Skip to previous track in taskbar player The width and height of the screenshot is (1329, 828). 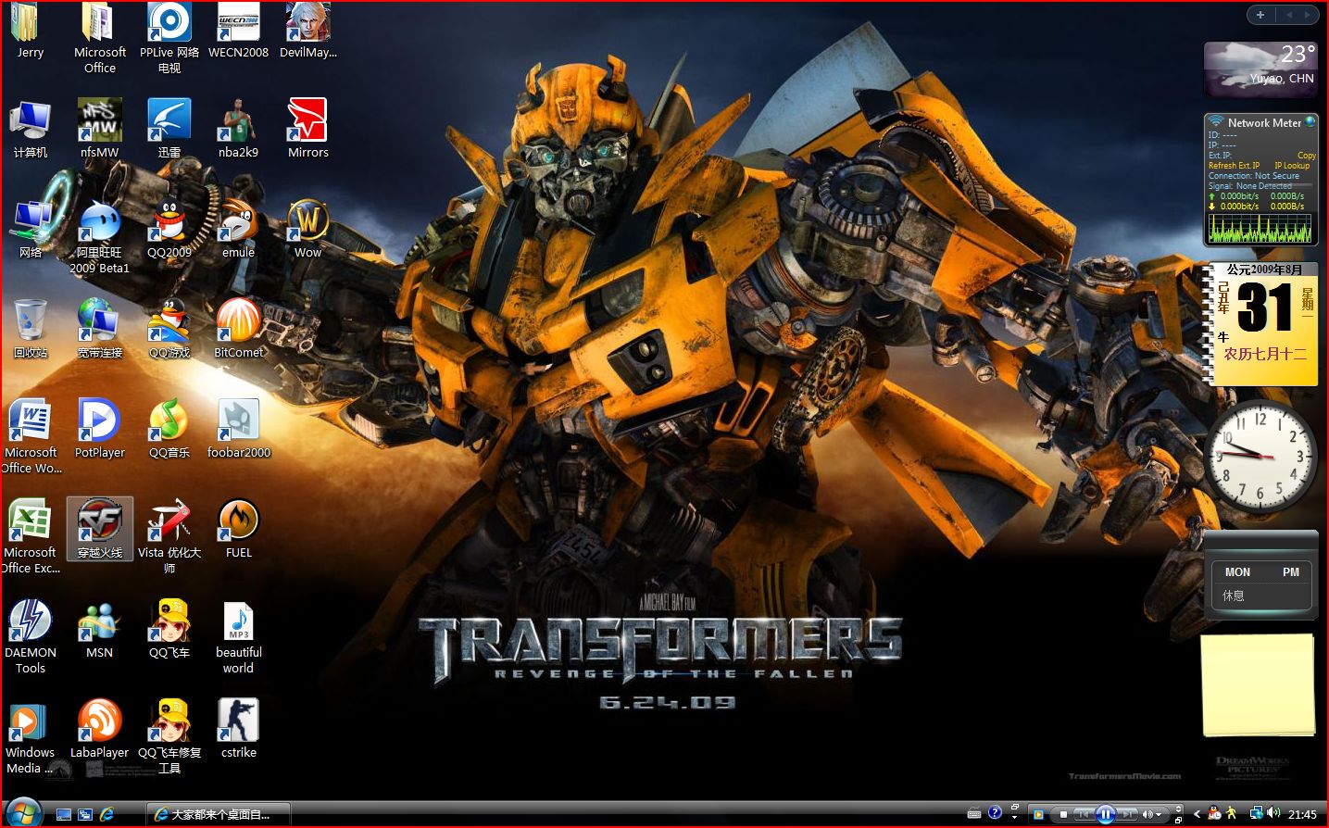click(1085, 814)
